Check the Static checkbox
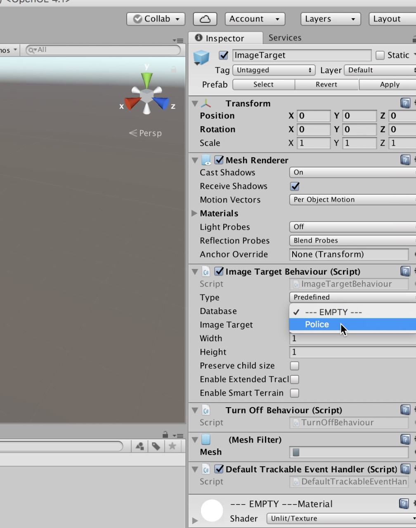Screen dimensions: 416x528 click(x=380, y=55)
